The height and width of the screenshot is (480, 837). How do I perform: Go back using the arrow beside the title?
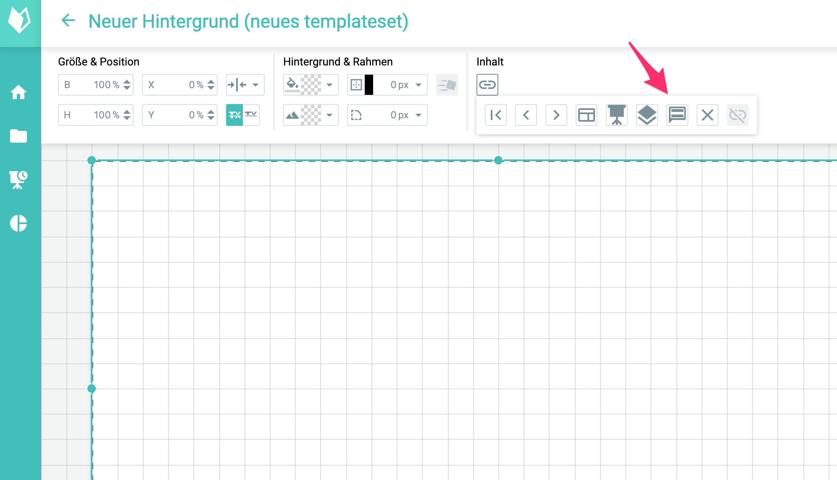pos(68,20)
